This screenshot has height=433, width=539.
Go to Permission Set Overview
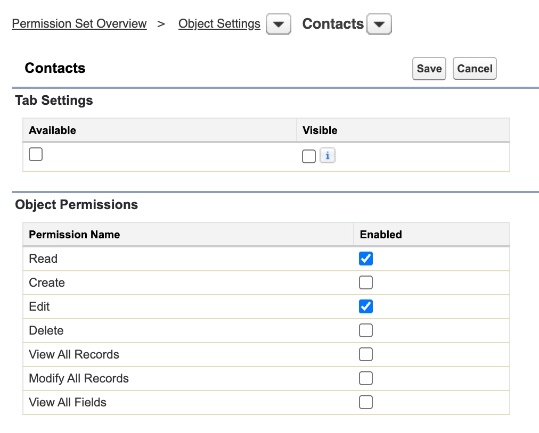coord(79,24)
